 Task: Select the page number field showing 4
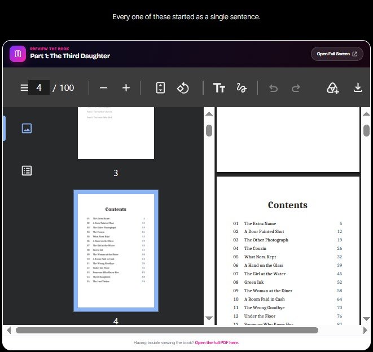(39, 87)
